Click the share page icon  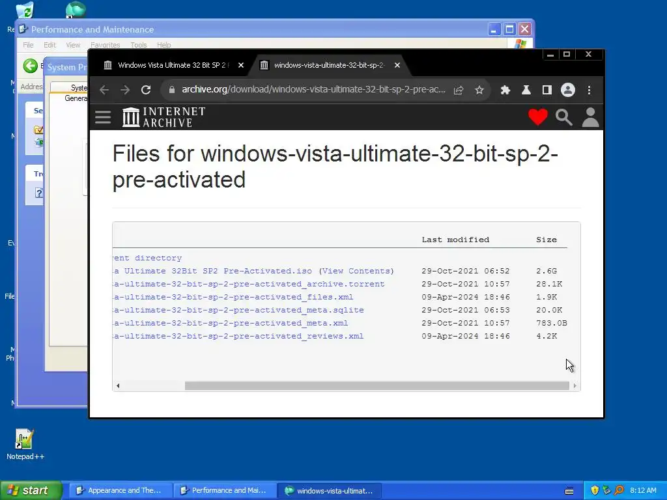(x=458, y=90)
